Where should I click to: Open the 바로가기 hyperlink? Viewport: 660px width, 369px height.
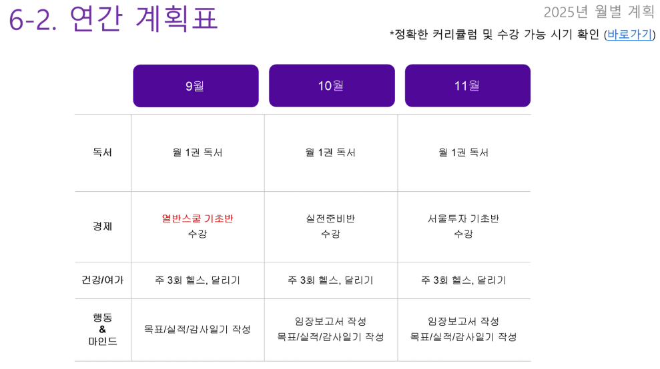point(629,35)
